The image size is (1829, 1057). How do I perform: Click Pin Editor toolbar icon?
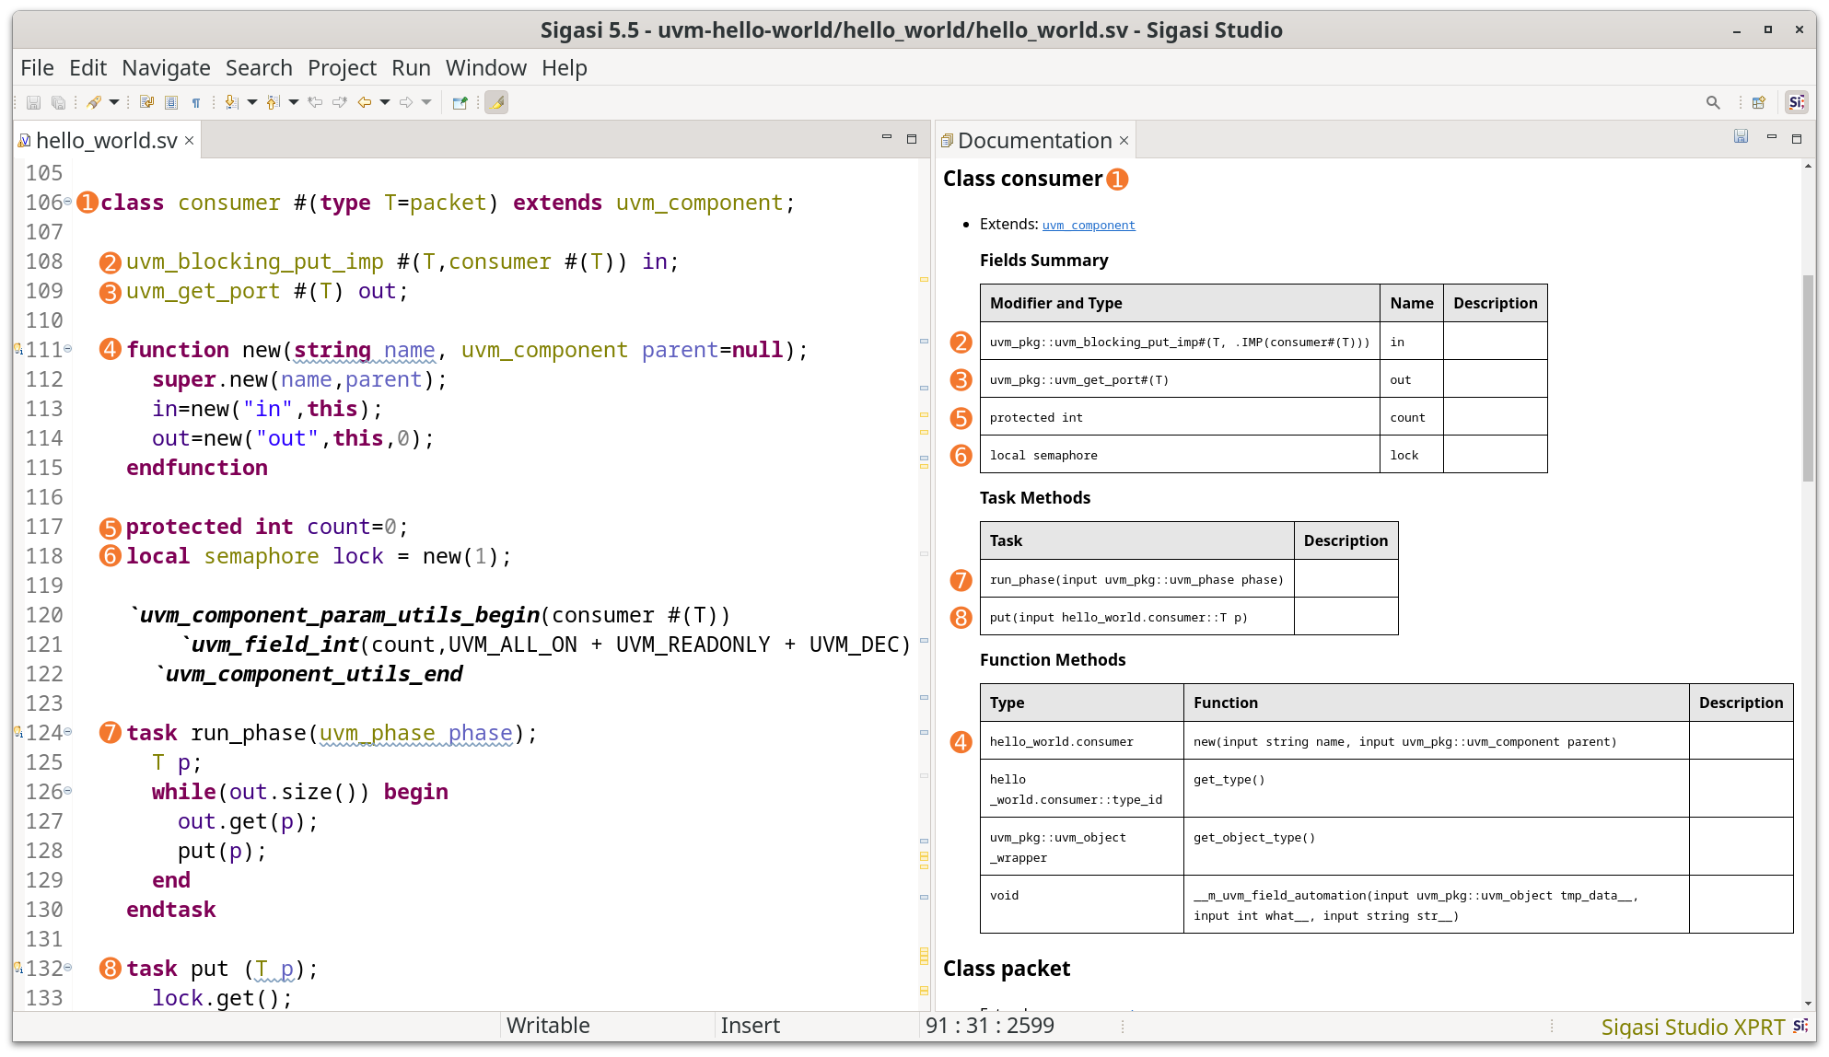pyautogui.click(x=460, y=102)
